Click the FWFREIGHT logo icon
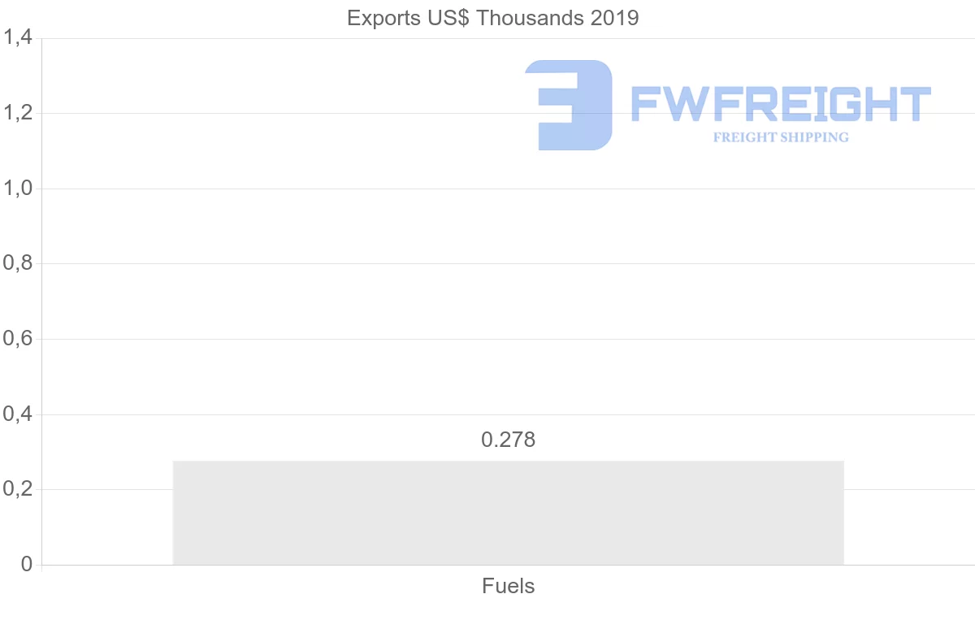The width and height of the screenshot is (975, 620). (x=569, y=105)
